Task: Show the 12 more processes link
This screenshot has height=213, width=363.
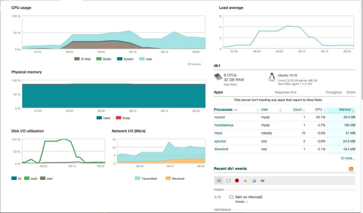Action: point(348,158)
